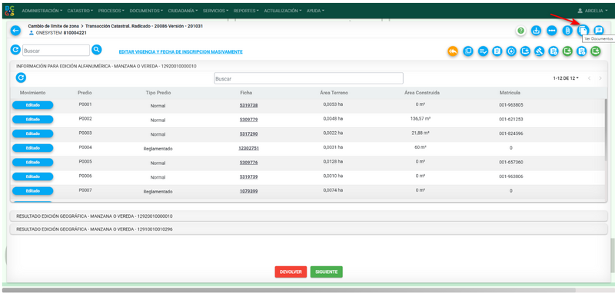Click the orange reply-all arrows icon

point(453,51)
